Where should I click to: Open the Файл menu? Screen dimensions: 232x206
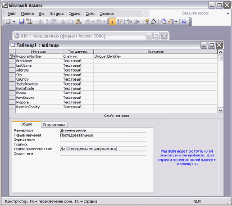12,14
